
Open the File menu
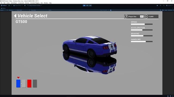1,3
